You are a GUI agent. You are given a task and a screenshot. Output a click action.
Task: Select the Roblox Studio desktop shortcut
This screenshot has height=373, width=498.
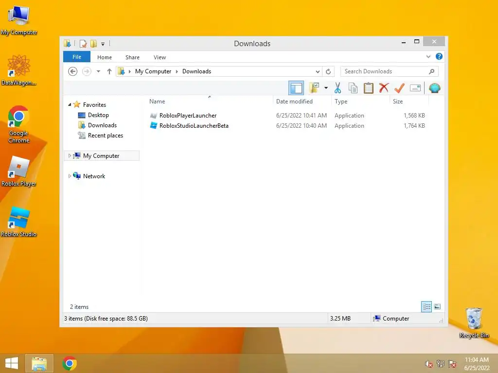click(x=19, y=221)
